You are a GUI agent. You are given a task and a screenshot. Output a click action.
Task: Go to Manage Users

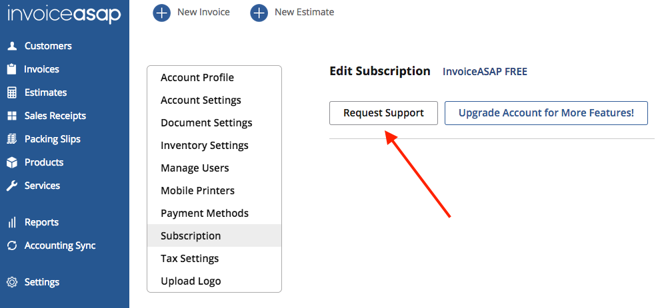[x=195, y=168]
